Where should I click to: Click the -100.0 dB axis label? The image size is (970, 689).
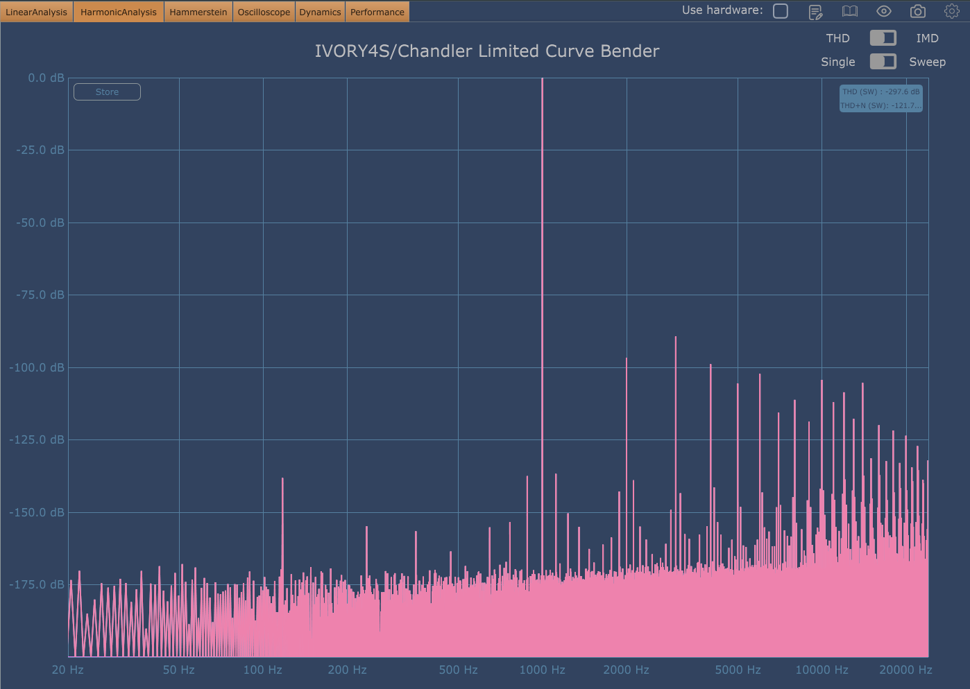tap(37, 368)
